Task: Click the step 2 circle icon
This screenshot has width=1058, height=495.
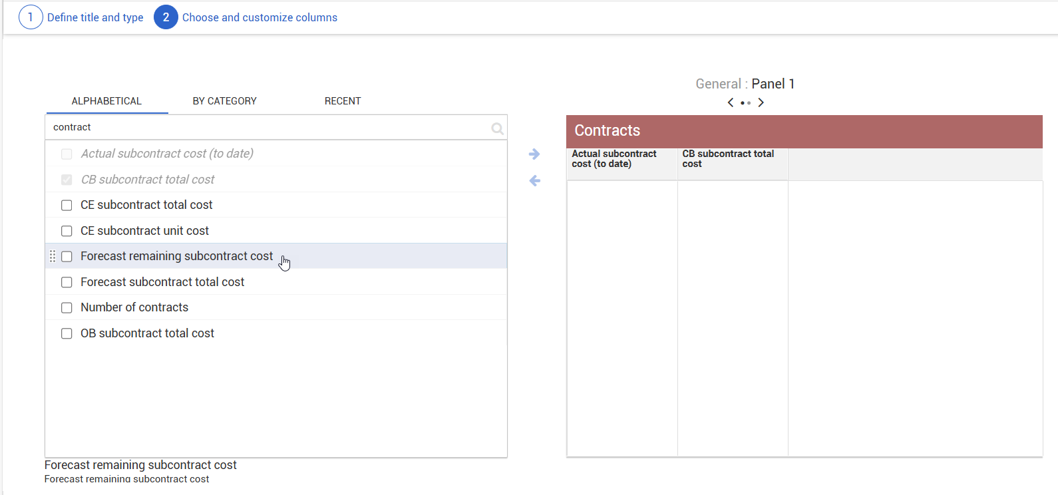Action: tap(166, 17)
